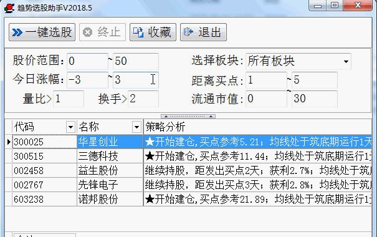Click the app logo in the title bar
The width and height of the screenshot is (377, 237).
point(9,7)
